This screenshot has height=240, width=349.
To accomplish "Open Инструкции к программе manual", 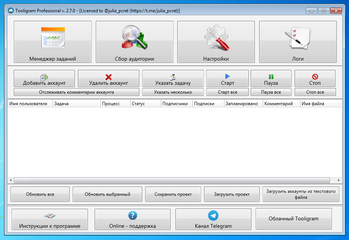I will point(50,219).
